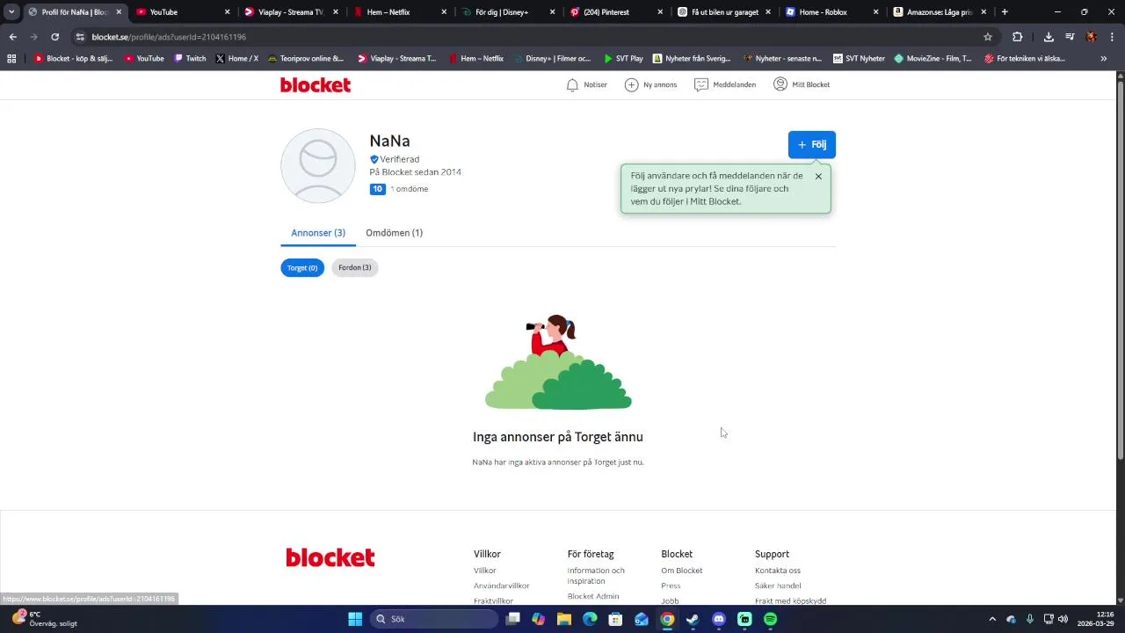Open the Twitch bookmark
Screen dimensions: 1125x633
click(190, 59)
